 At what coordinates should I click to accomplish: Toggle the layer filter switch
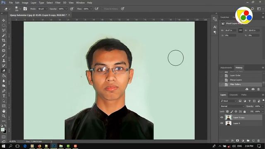tap(263, 101)
